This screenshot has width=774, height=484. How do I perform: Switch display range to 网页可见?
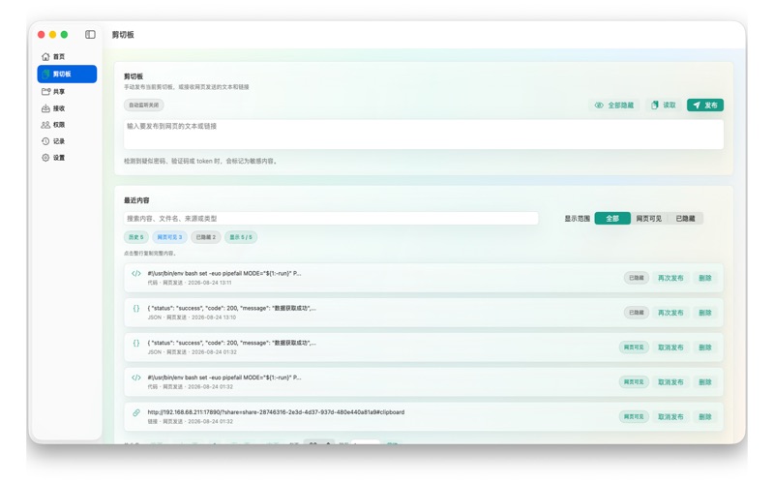648,219
